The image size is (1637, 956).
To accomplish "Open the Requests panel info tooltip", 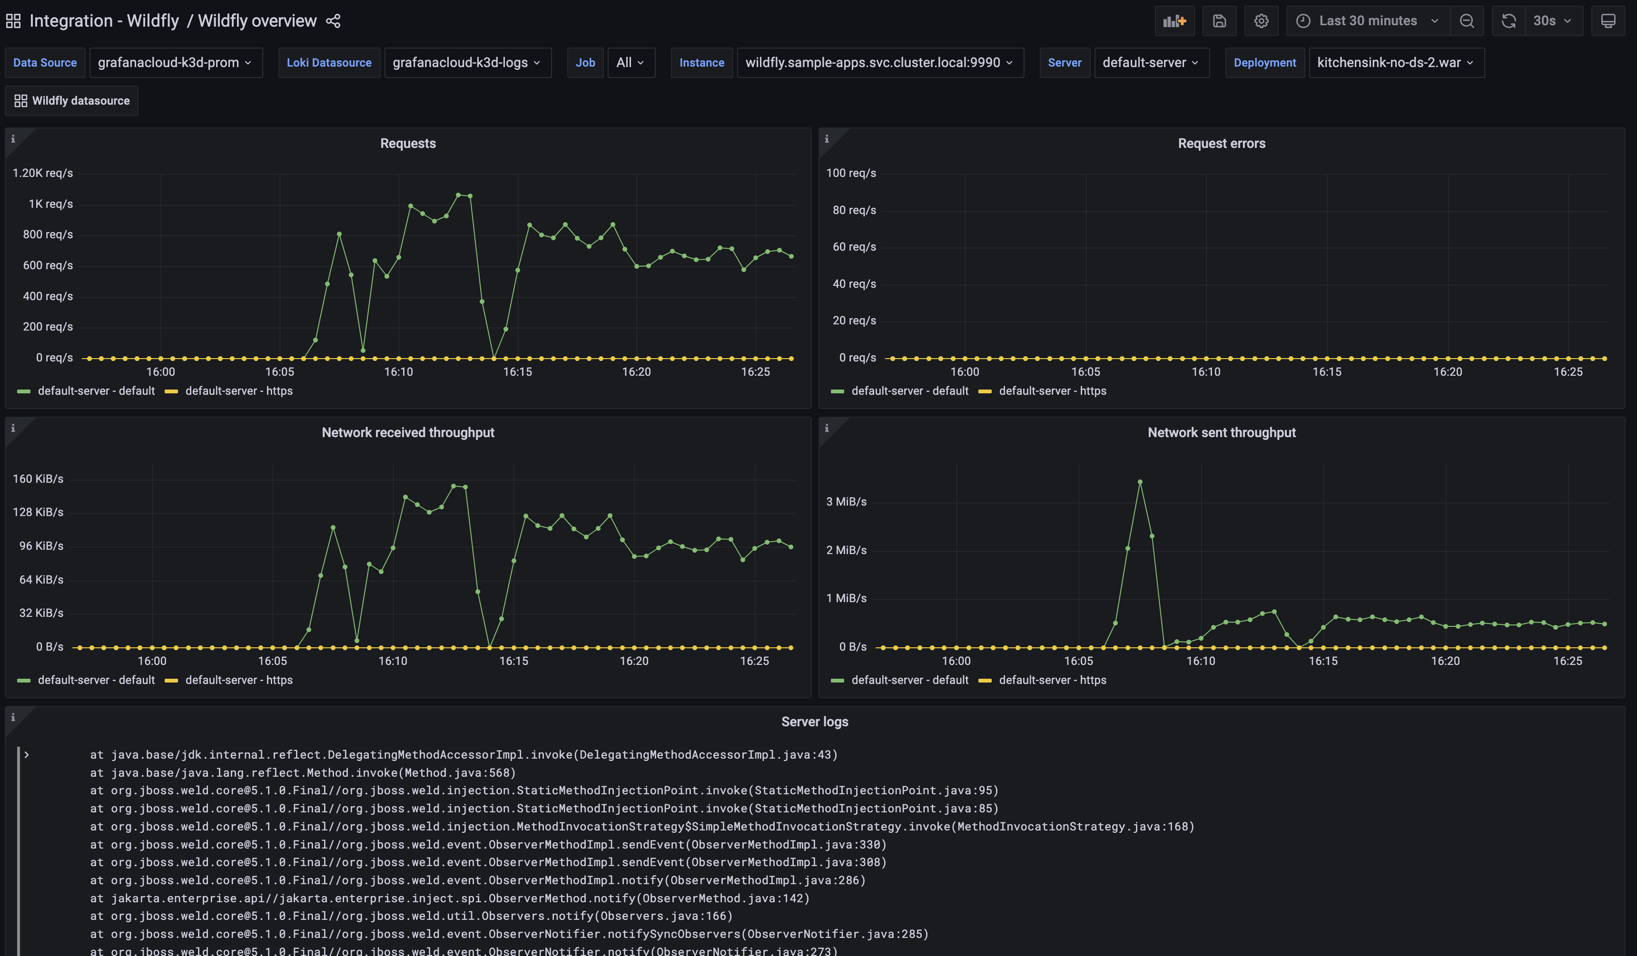I will [13, 138].
